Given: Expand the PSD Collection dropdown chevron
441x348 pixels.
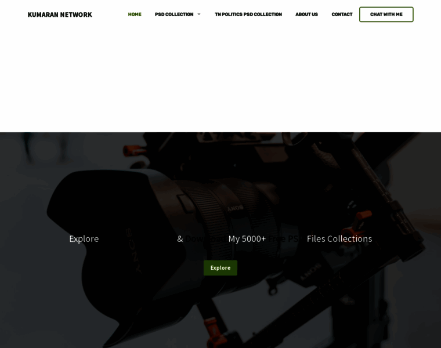Looking at the screenshot, I should click(x=199, y=14).
